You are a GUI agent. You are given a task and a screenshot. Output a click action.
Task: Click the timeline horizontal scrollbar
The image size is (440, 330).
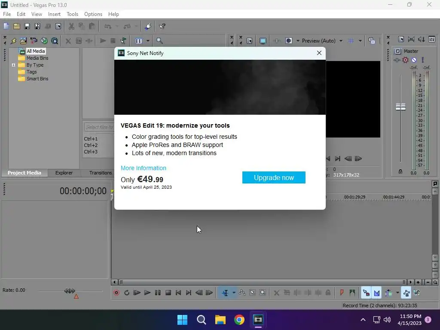[262, 282]
